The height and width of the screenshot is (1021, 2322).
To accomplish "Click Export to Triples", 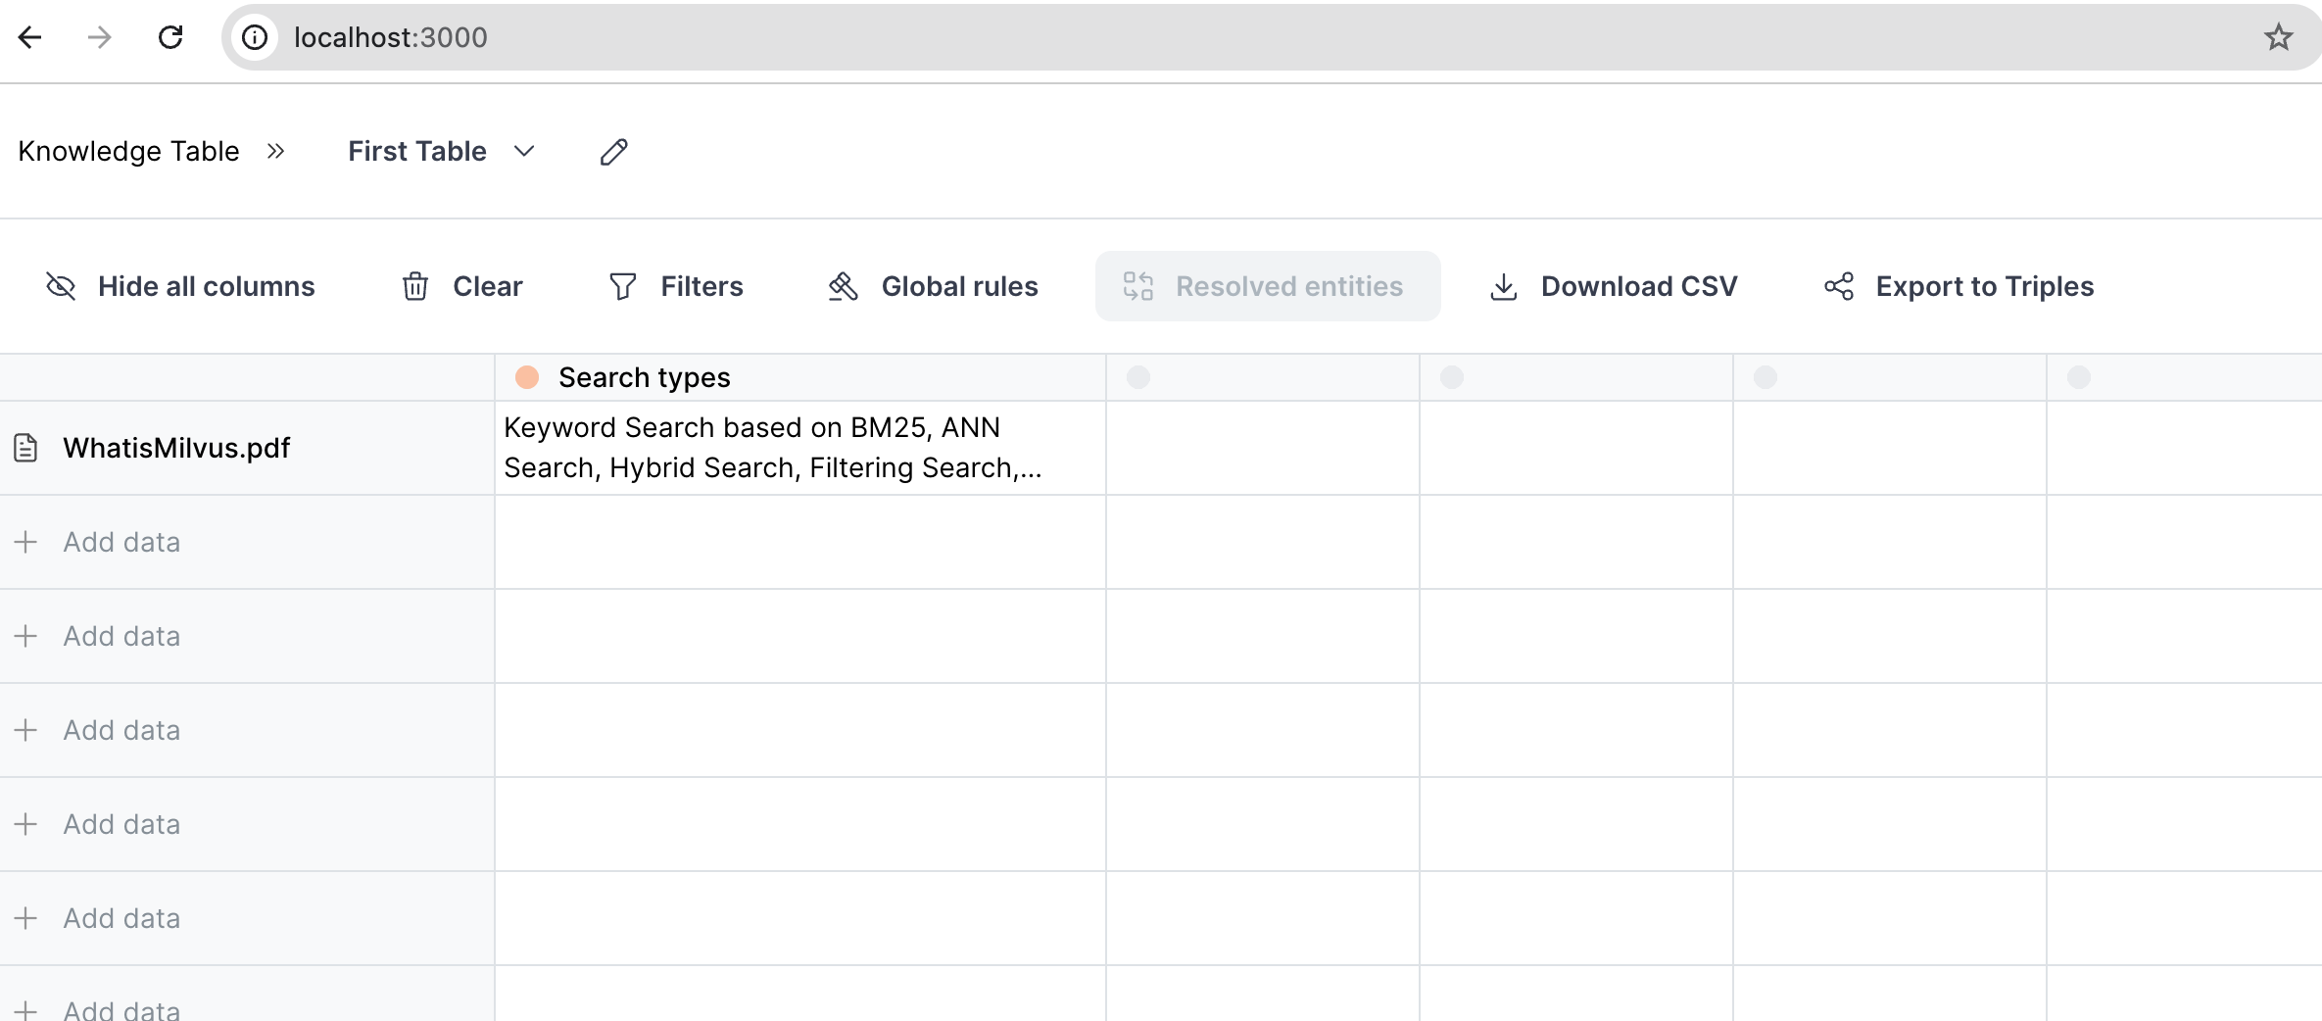I will click(x=1959, y=286).
